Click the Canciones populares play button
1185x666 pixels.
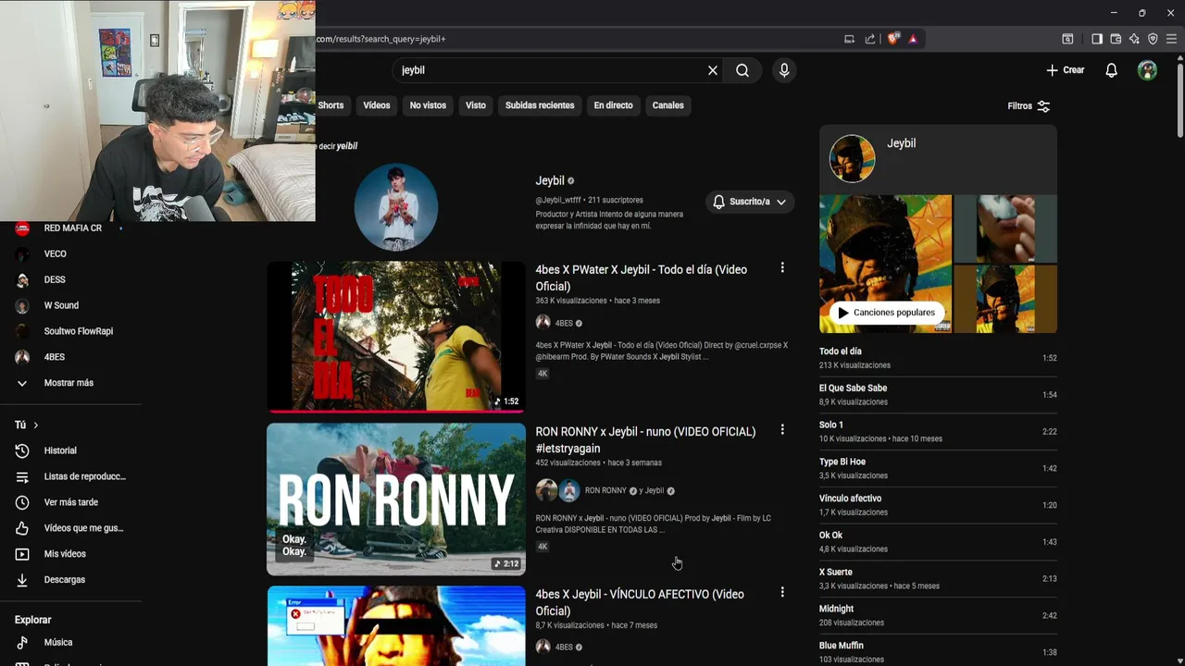point(886,313)
